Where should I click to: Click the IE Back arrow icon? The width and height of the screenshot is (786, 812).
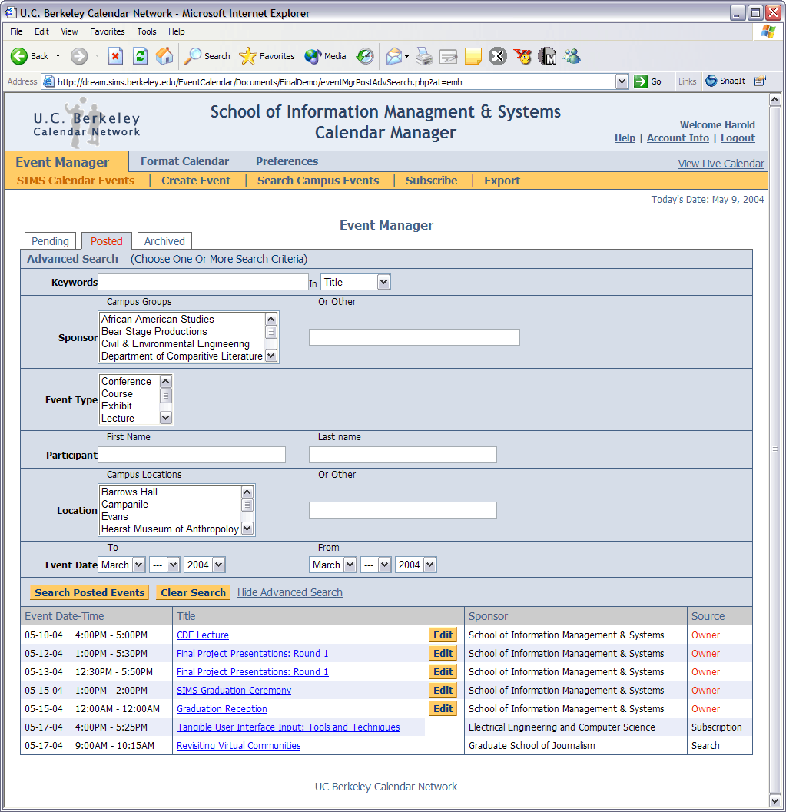coord(19,56)
